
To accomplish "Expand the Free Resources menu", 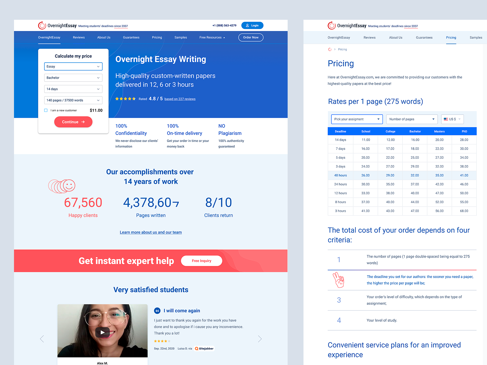I will coord(212,37).
